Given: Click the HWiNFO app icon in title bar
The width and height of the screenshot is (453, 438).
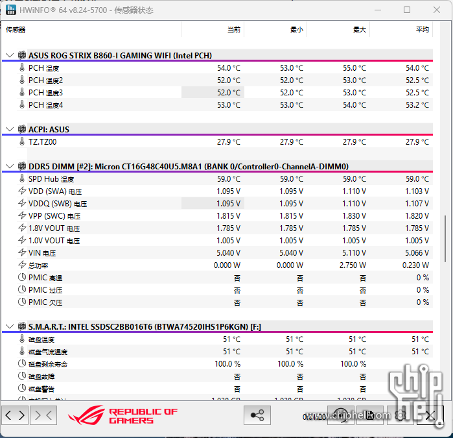Looking at the screenshot, I should point(11,10).
